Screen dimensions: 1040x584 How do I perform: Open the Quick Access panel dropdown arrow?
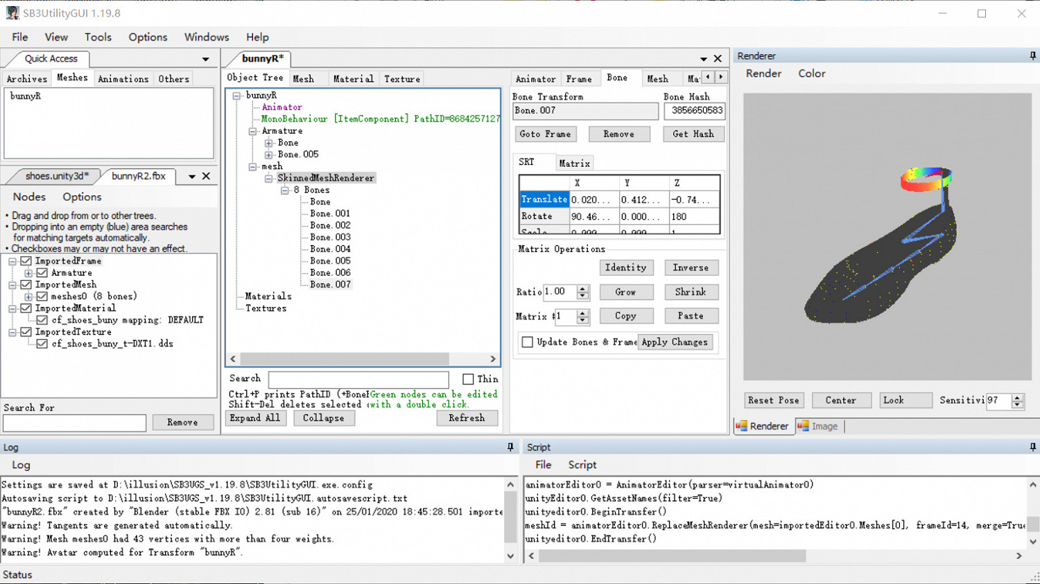click(205, 60)
